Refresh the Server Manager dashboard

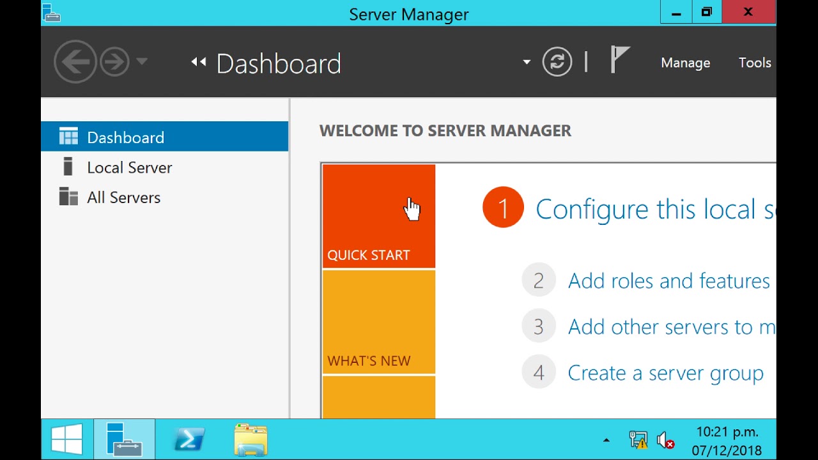point(557,62)
